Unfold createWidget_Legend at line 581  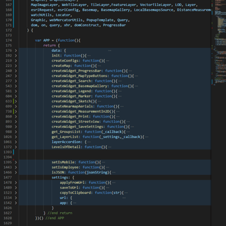tap(16, 91)
